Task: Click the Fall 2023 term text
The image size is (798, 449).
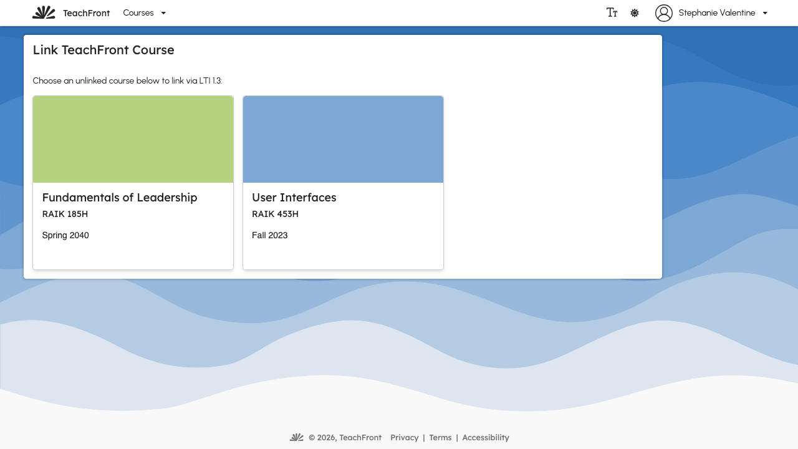Action: coord(270,235)
